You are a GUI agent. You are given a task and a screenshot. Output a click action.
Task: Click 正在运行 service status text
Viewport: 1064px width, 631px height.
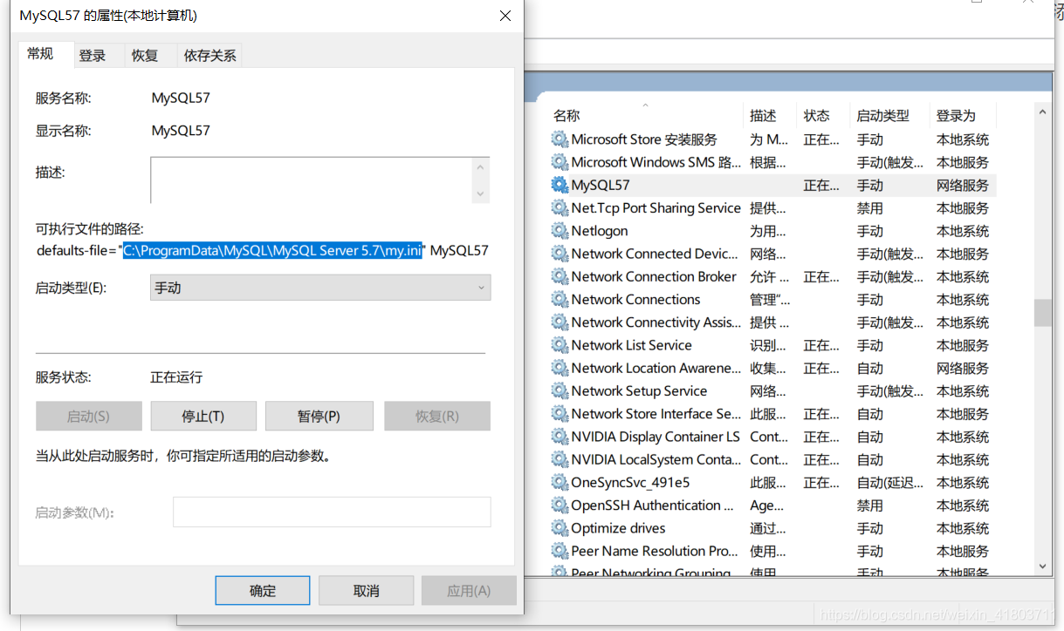(176, 377)
